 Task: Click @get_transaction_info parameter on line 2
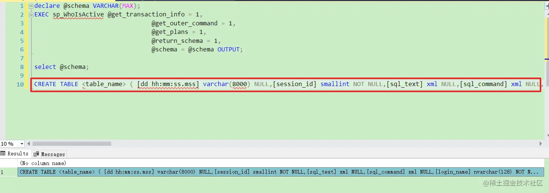pos(146,15)
